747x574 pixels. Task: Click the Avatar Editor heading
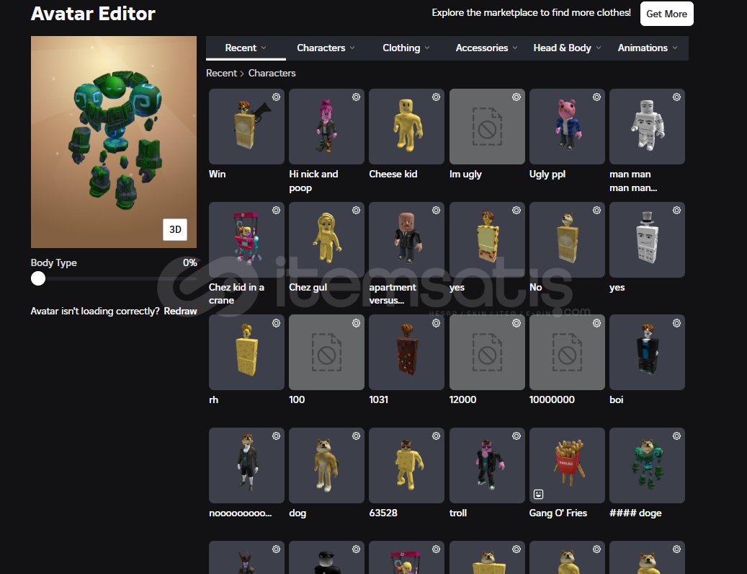coord(94,14)
